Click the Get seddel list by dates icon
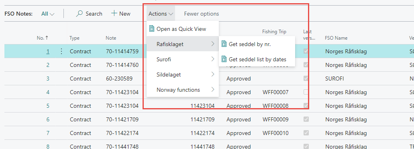The height and width of the screenshot is (149, 414). [x=224, y=59]
